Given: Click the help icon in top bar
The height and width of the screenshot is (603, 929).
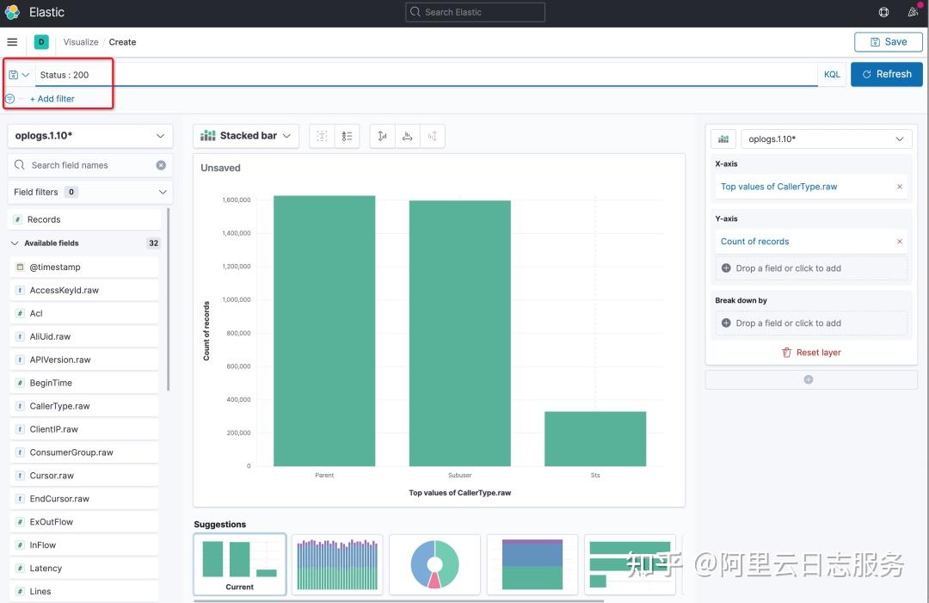Looking at the screenshot, I should (883, 12).
